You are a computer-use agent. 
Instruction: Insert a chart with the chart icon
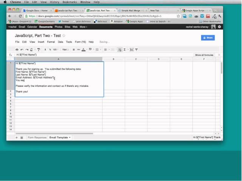click(132, 49)
